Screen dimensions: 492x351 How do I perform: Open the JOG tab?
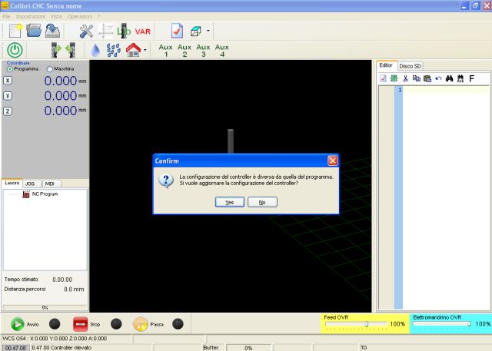(31, 184)
